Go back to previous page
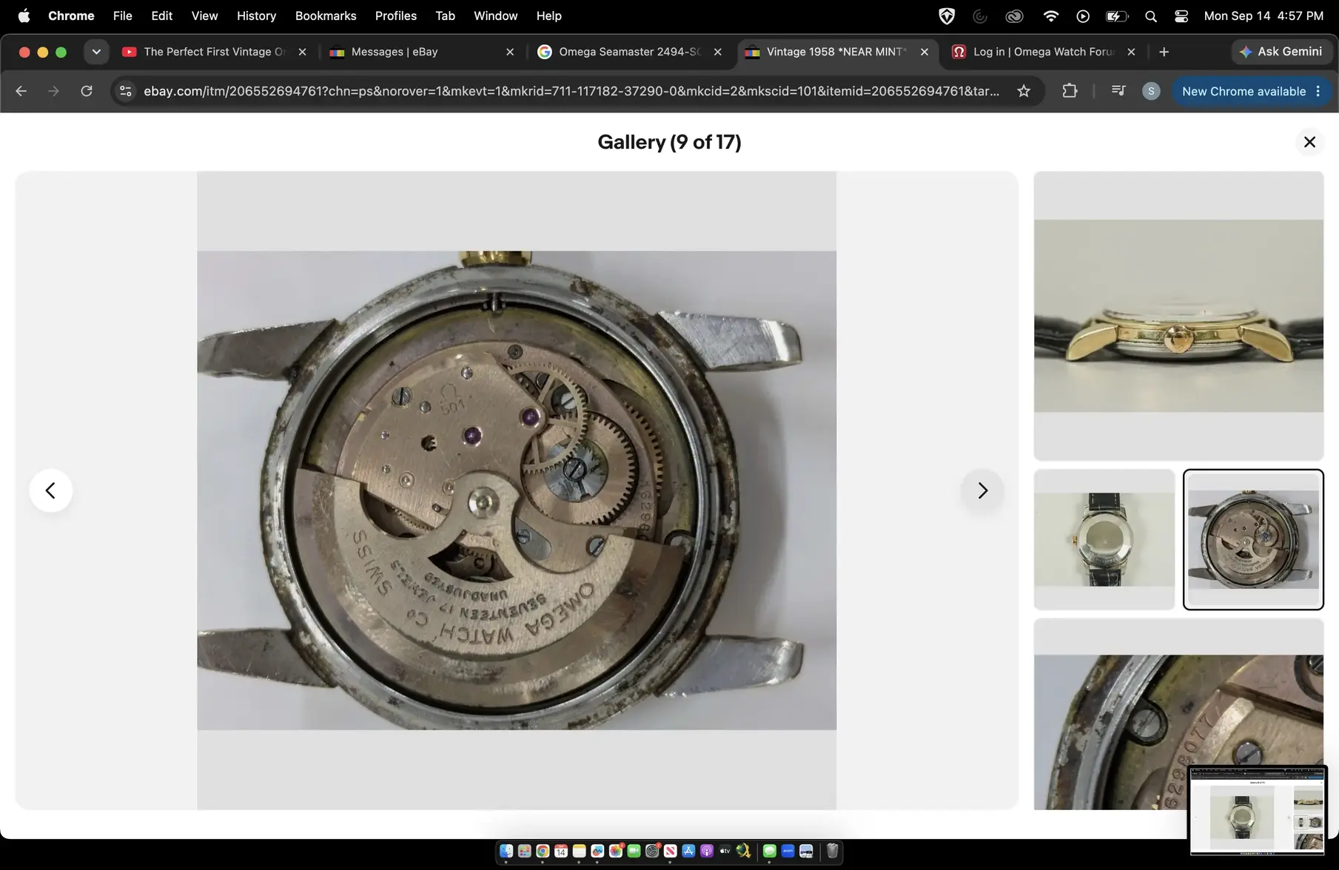Screen dimensions: 1339x870 tap(21, 91)
